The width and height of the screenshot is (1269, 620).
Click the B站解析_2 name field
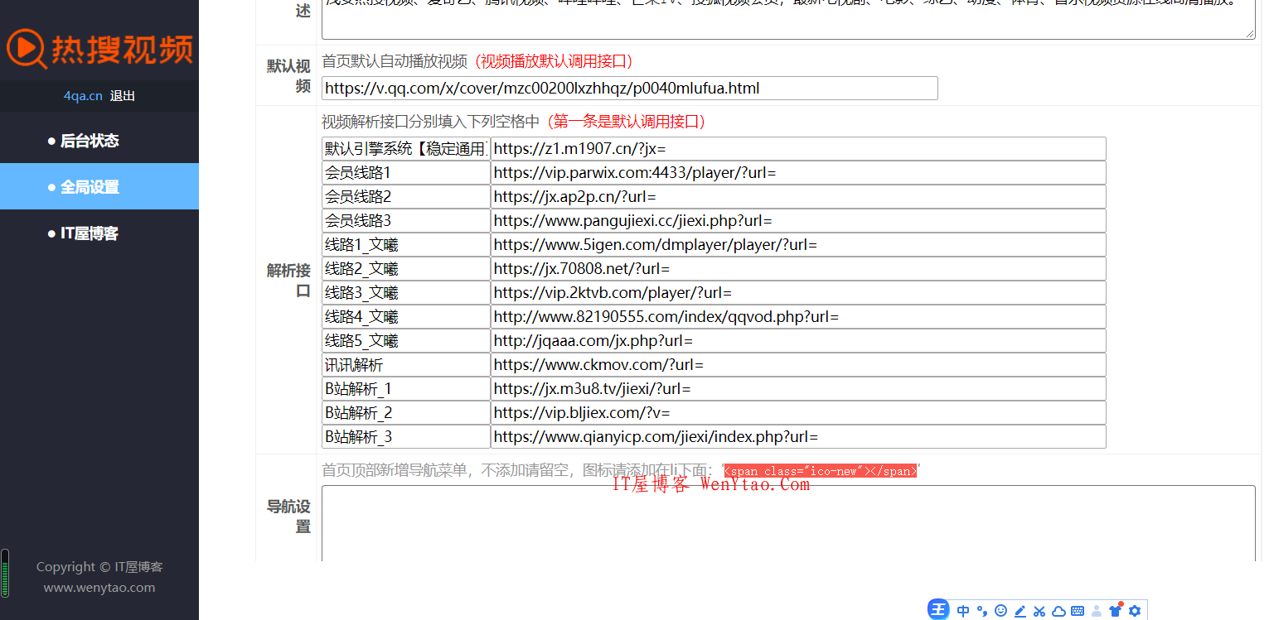[x=406, y=413]
